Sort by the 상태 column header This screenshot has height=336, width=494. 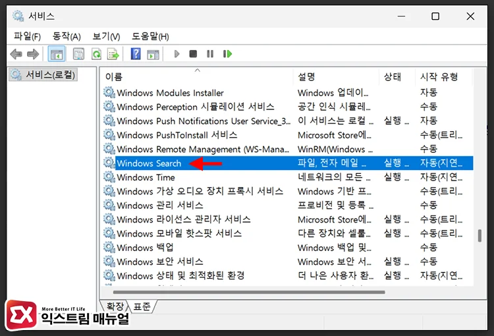click(x=397, y=76)
